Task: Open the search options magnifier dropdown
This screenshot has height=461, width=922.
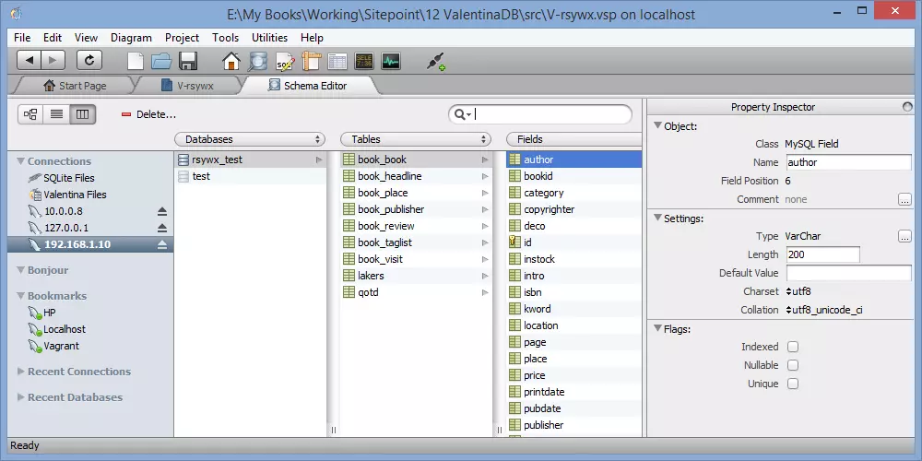Action: pos(463,114)
